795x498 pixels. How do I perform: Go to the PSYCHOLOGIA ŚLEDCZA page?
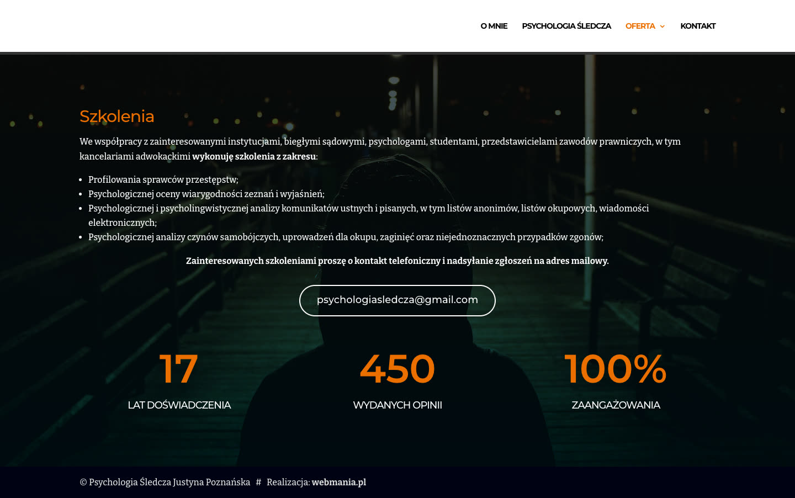pos(566,26)
